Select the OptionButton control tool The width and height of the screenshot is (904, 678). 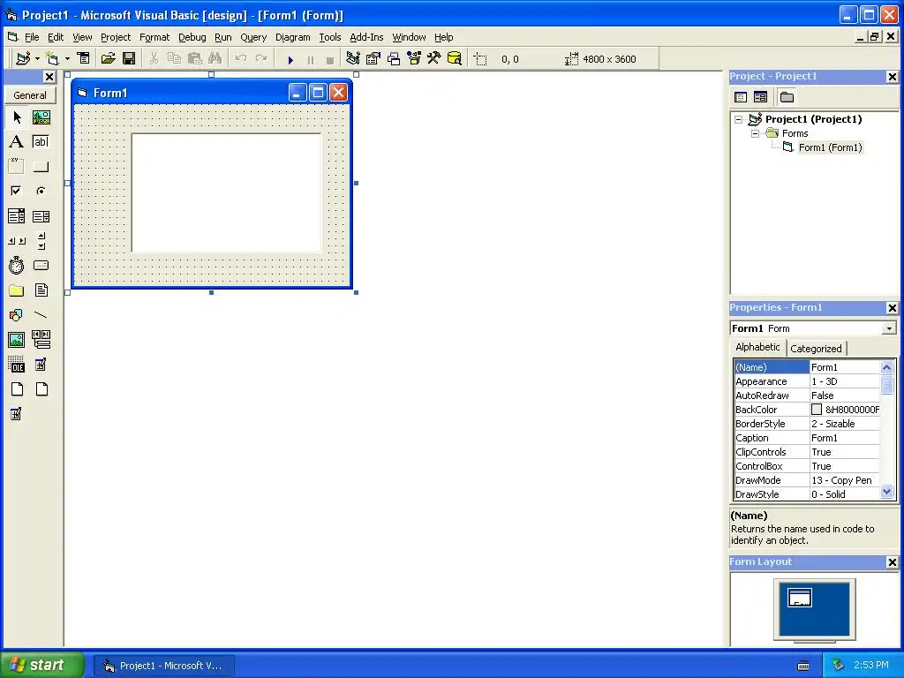41,191
